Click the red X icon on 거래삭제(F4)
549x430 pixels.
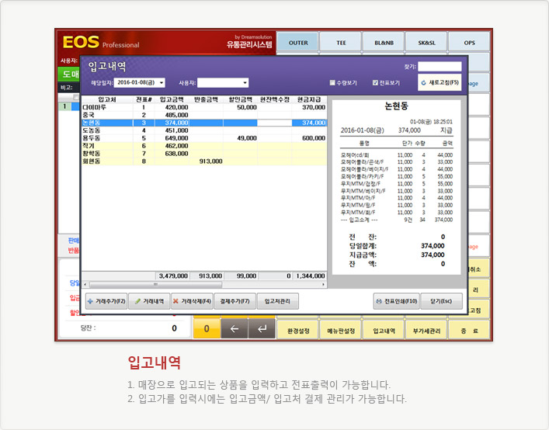tap(175, 301)
